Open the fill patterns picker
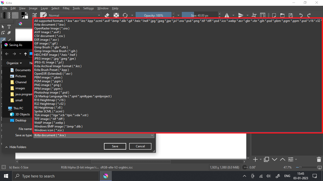323x181 pixels. coord(15,15)
